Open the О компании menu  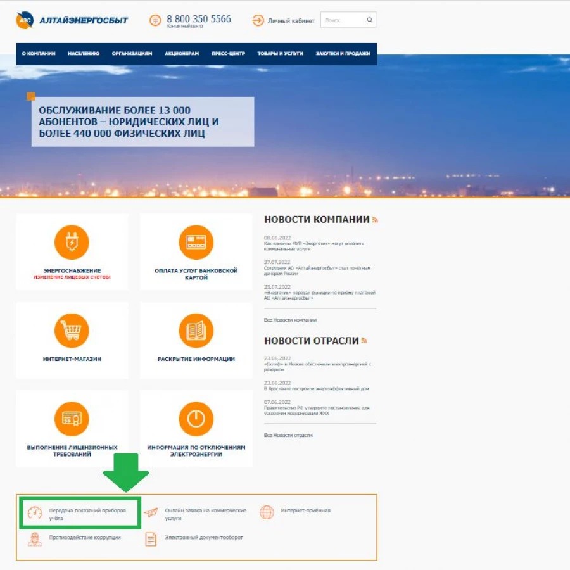click(x=39, y=54)
